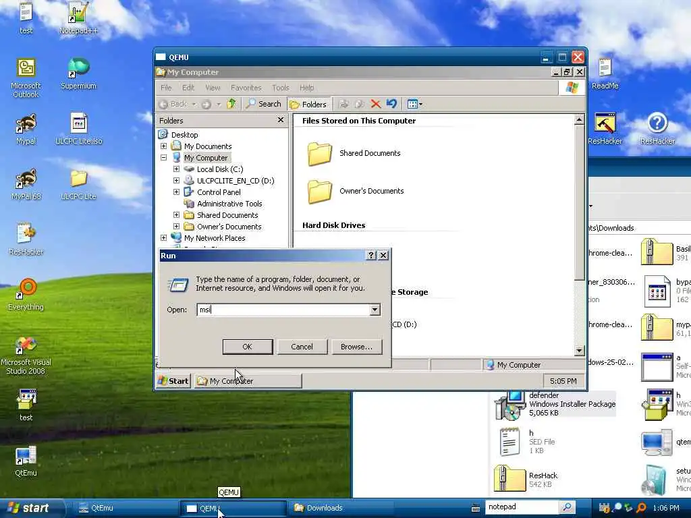This screenshot has height=518, width=691.
Task: Open the Help menu in My Computer
Action: 307,88
